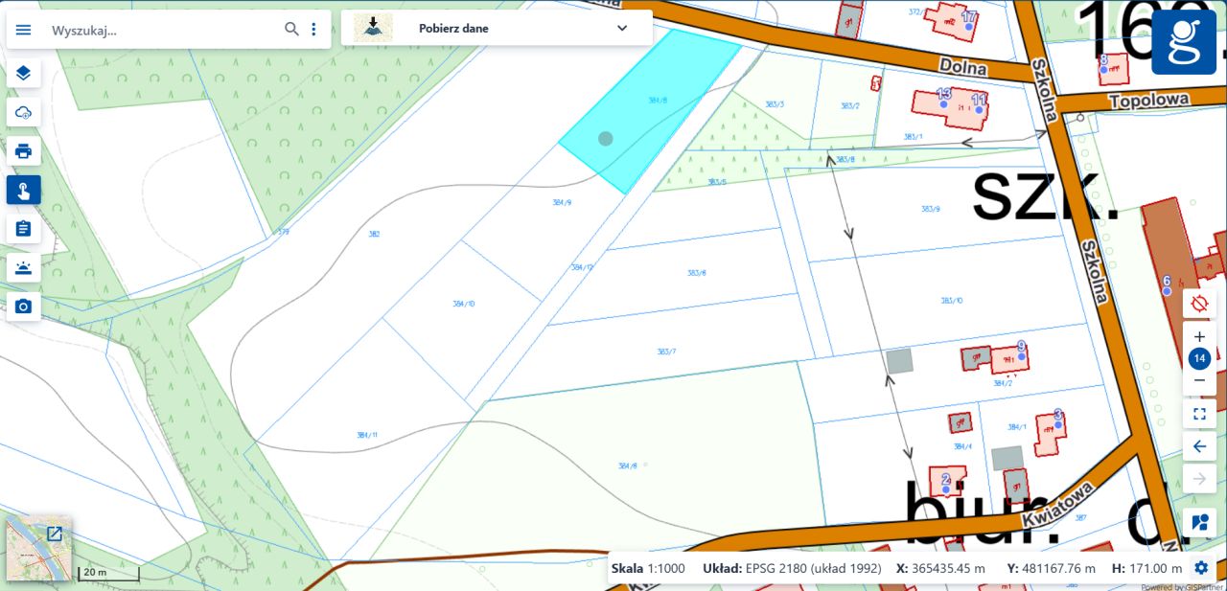Image resolution: width=1227 pixels, height=591 pixels.
Task: Click parcel label 382
Action: click(x=374, y=234)
